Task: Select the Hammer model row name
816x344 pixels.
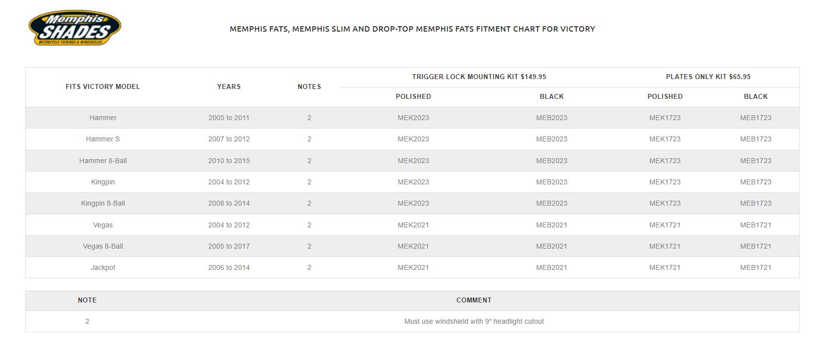Action: (103, 118)
